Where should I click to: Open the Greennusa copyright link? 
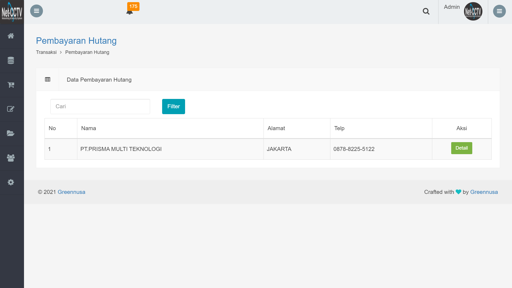(71, 192)
